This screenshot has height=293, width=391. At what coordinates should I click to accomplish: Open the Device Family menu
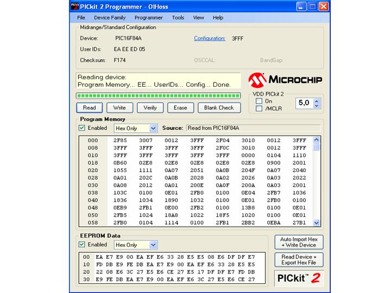pyautogui.click(x=110, y=18)
